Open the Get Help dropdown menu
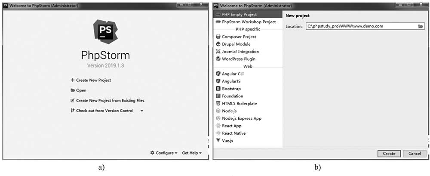 tap(192, 153)
